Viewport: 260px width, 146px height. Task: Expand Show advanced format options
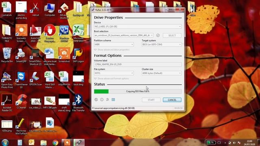point(111,78)
